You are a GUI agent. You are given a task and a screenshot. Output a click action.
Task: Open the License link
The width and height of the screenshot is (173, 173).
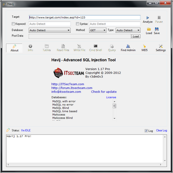(111, 97)
